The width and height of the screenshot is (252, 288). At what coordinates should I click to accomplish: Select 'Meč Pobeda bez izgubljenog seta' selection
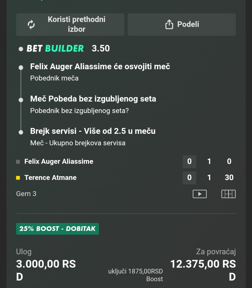coord(93,99)
